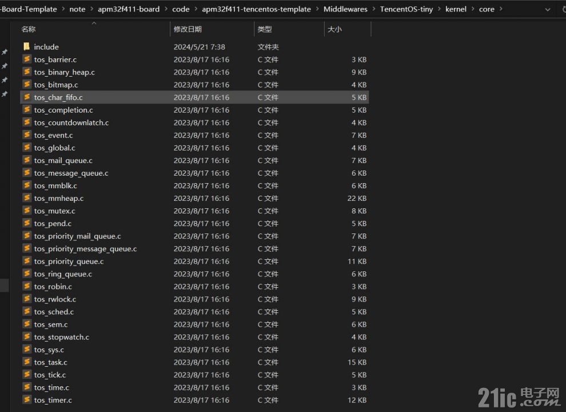Navigate to kernel in the breadcrumb
Screen dimensions: 566x412
coord(456,9)
